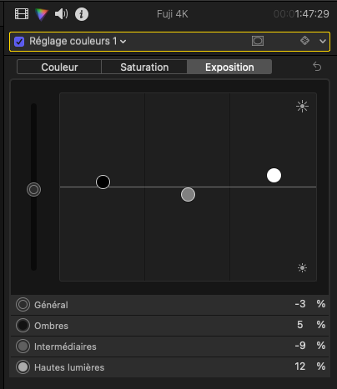Switch to the Couleur tab

(59, 67)
